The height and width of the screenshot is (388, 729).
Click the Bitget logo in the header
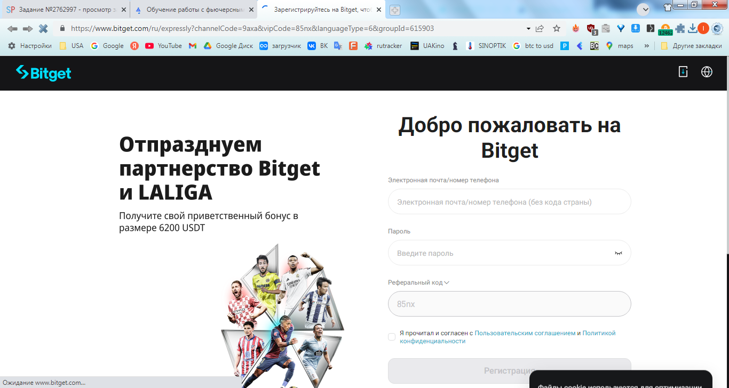tap(43, 73)
